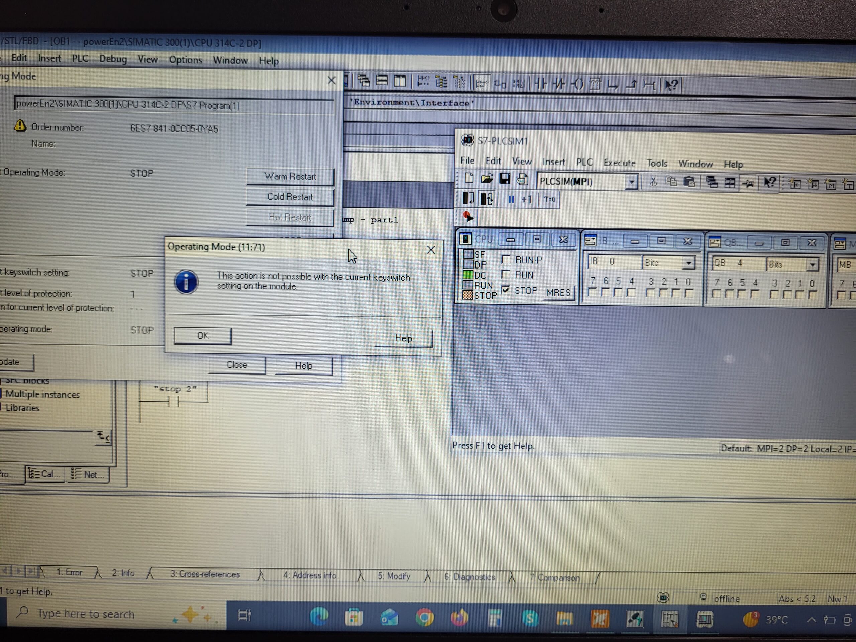
Task: Reset timers with the T=0 button
Action: click(549, 200)
